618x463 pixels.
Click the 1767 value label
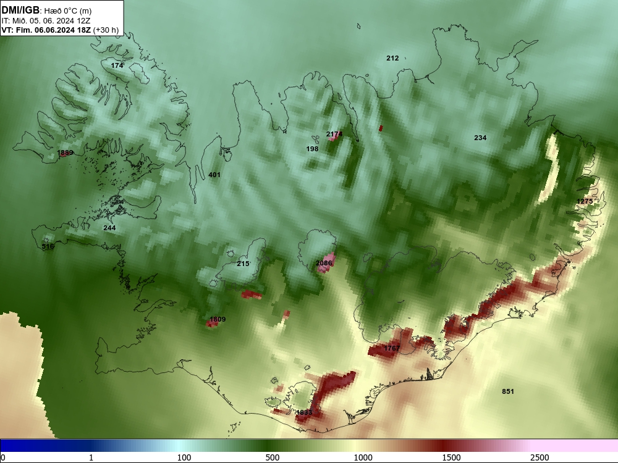pyautogui.click(x=392, y=348)
